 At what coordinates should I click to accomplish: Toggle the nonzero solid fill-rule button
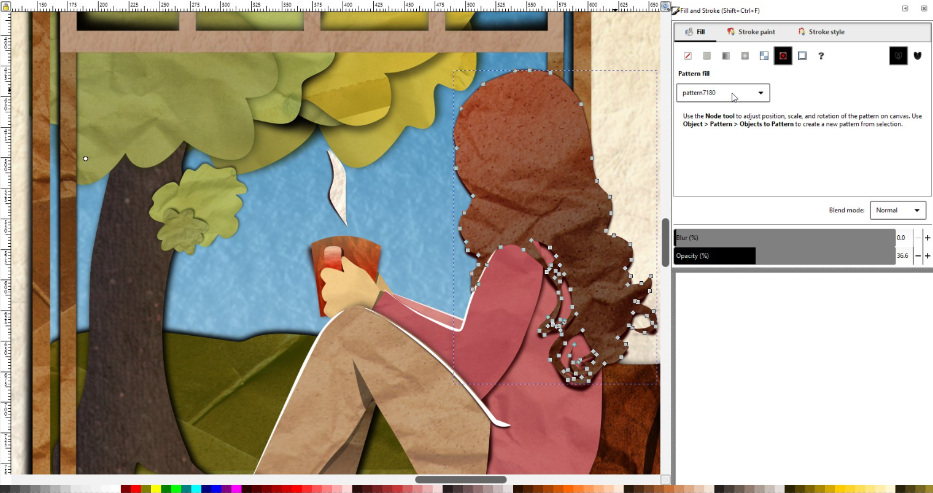tap(918, 56)
